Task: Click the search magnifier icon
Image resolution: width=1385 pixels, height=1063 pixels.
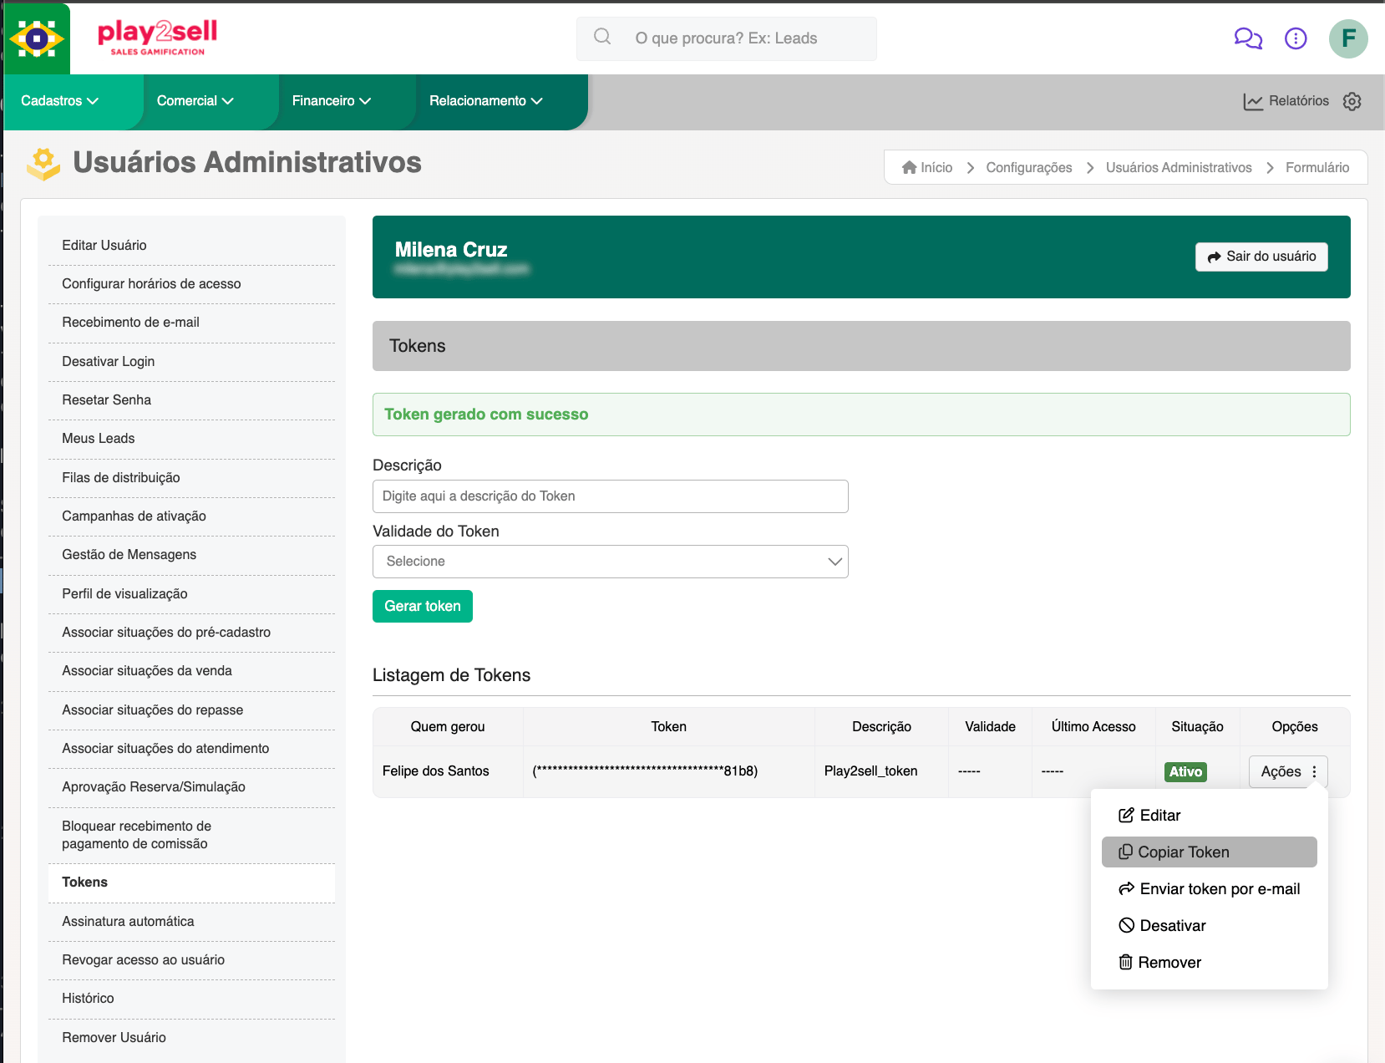Action: pos(602,37)
